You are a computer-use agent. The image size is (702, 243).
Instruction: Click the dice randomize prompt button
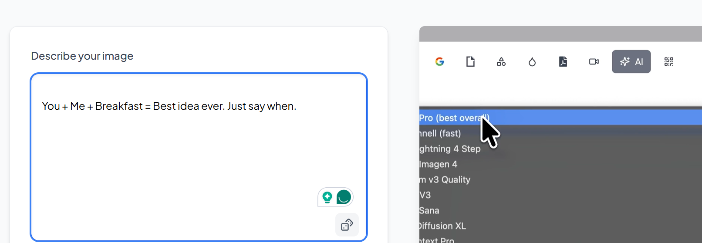[347, 225]
